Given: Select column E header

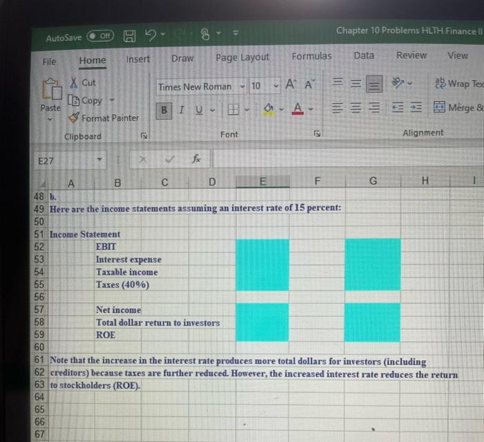Looking at the screenshot, I should (x=263, y=181).
